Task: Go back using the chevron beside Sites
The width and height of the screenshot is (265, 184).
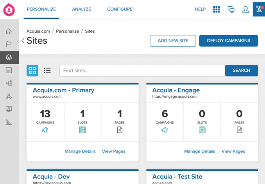Action: tap(23, 41)
